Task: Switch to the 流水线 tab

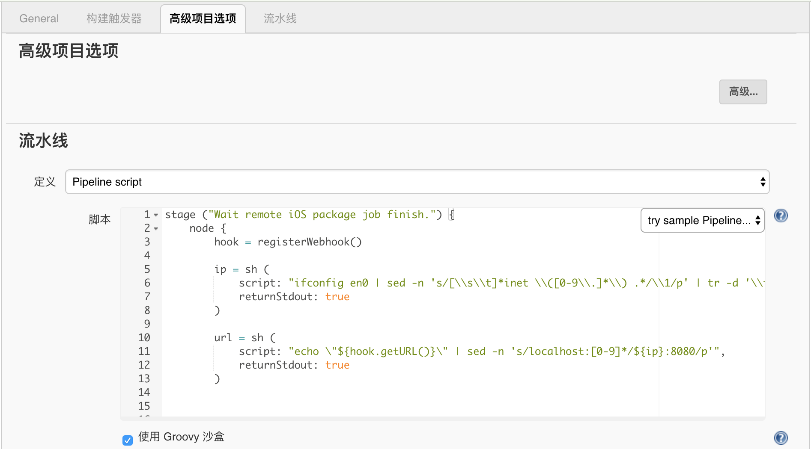Action: tap(280, 18)
